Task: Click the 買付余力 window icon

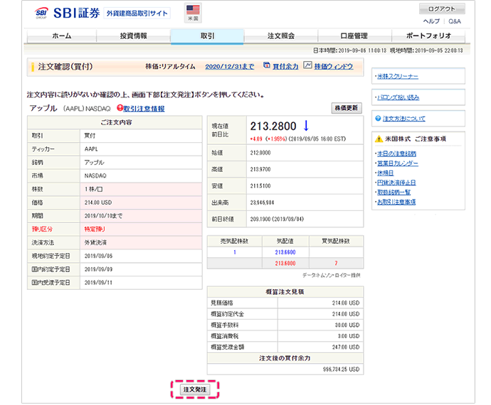Action: point(267,65)
